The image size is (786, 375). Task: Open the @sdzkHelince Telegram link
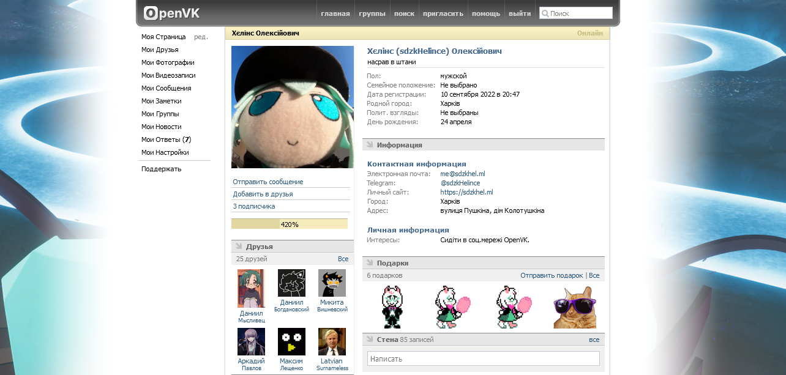(x=460, y=183)
